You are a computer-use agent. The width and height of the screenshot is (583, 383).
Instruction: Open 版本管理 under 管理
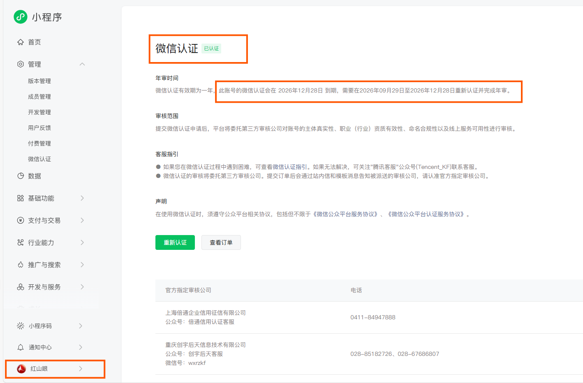tap(39, 81)
